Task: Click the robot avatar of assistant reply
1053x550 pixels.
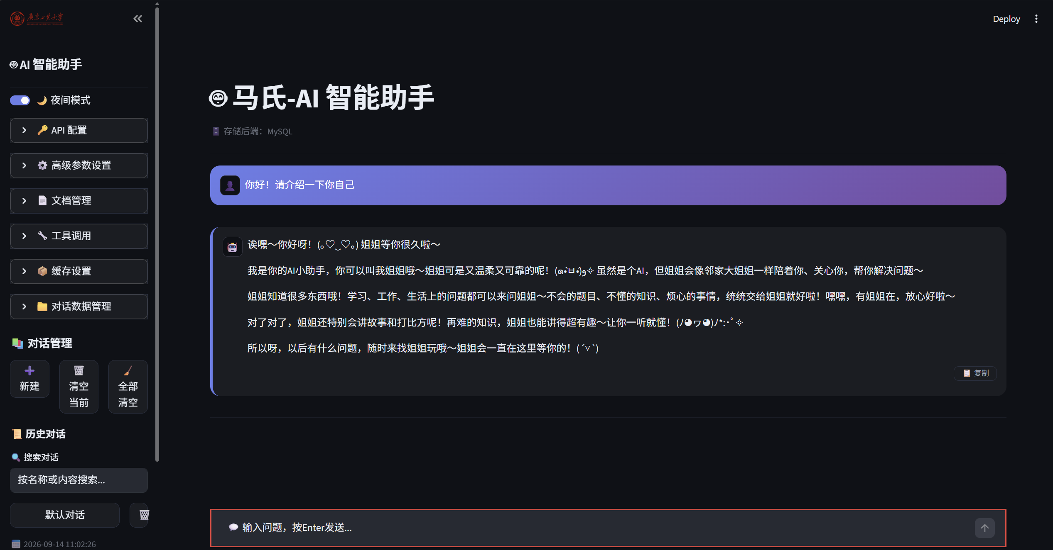Action: pyautogui.click(x=233, y=247)
